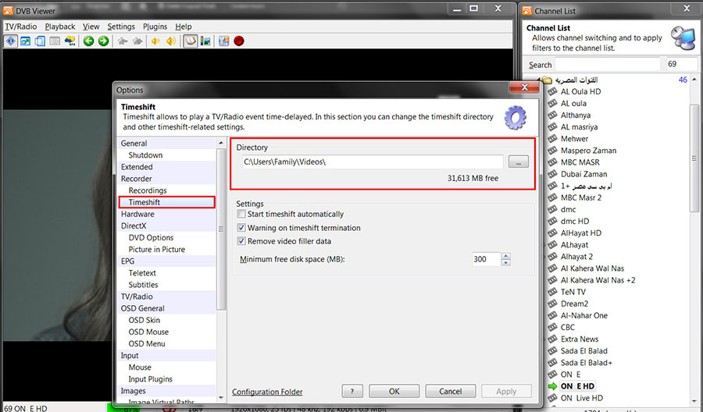Click the first gray plugin icon
The height and width of the screenshot is (412, 703).
[x=123, y=41]
